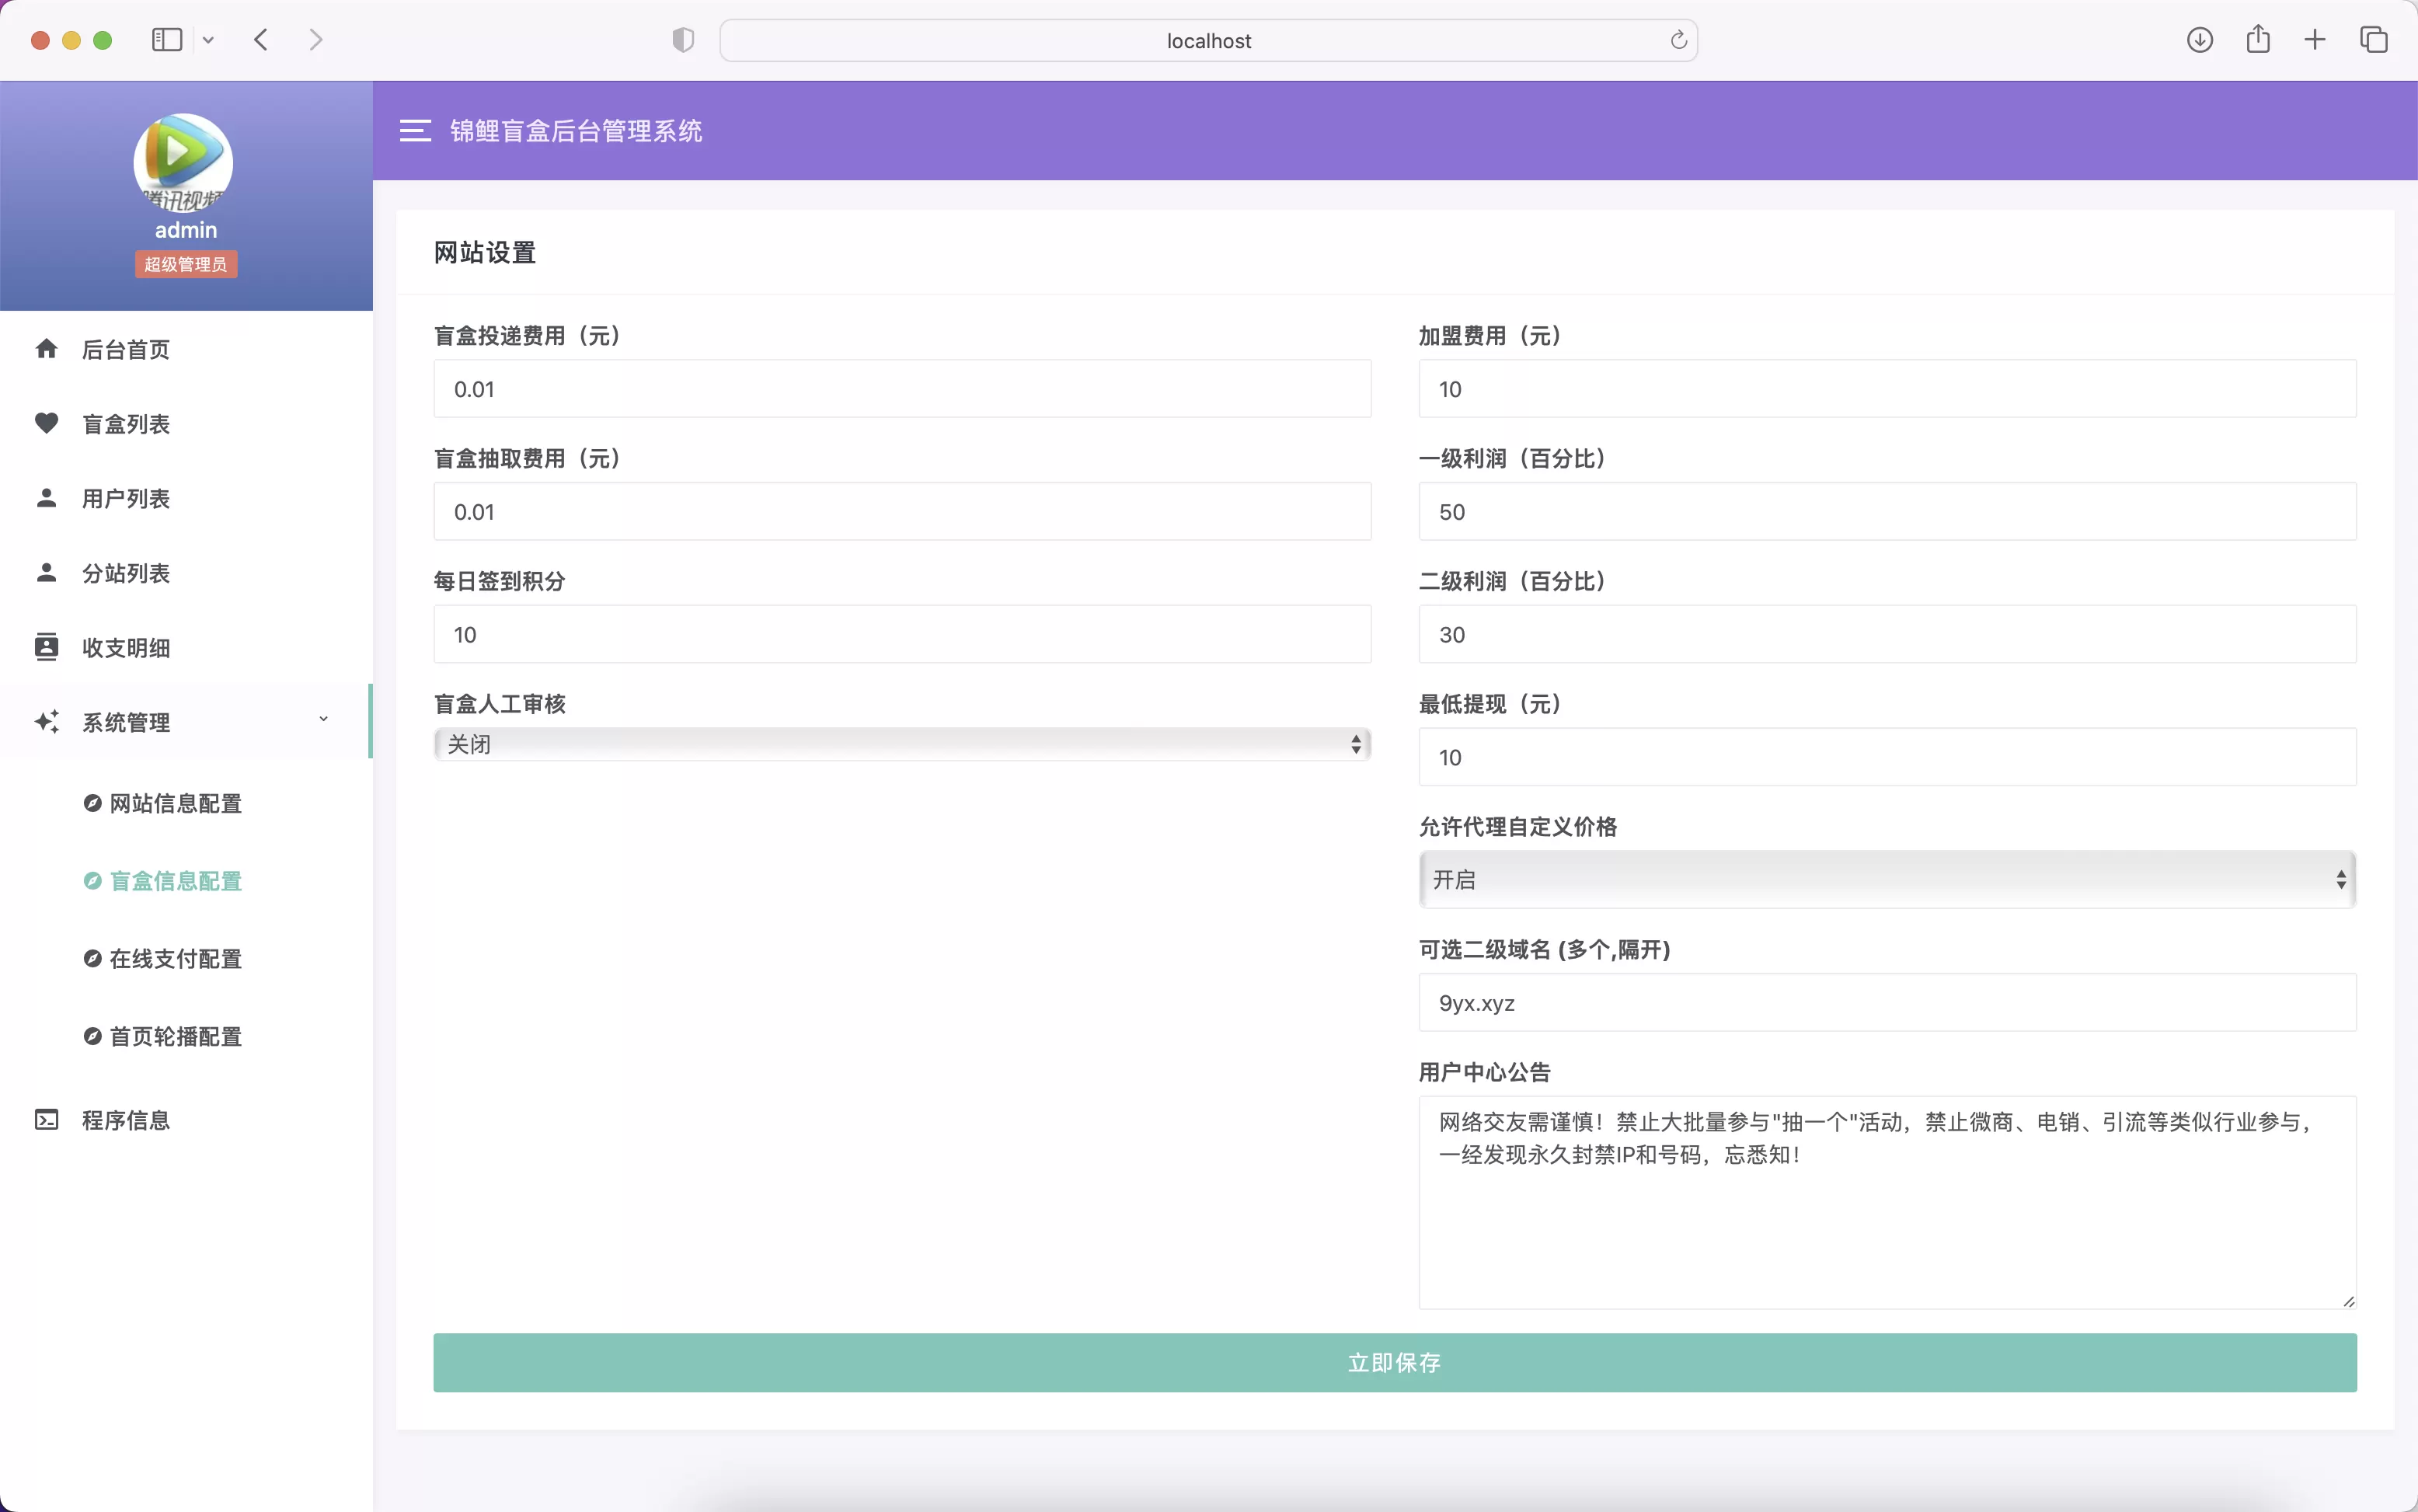Screen dimensions: 2418x1512
Task: Click the hamburger menu icon in purple header
Action: pos(415,131)
